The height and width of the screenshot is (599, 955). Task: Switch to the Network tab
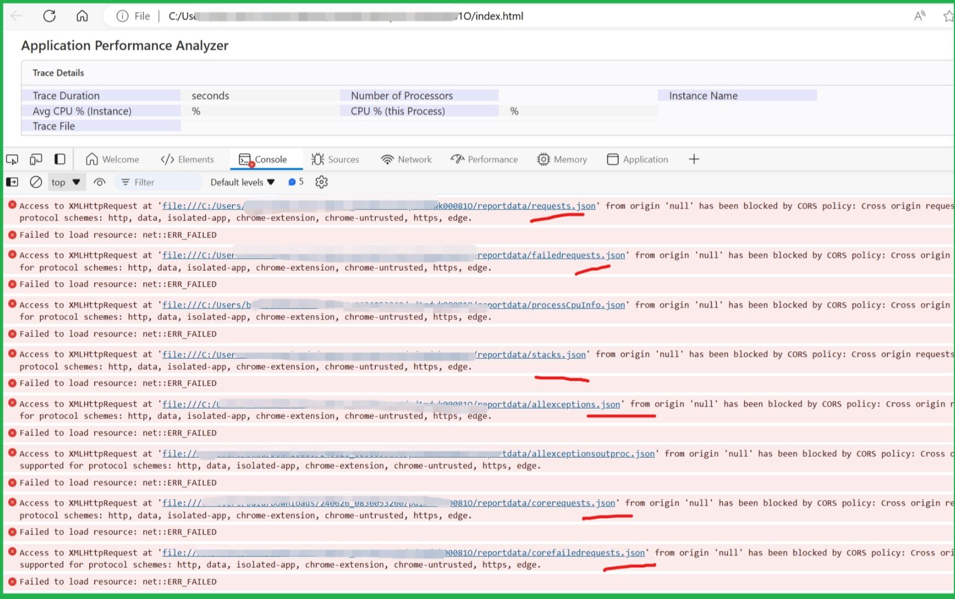click(x=406, y=159)
